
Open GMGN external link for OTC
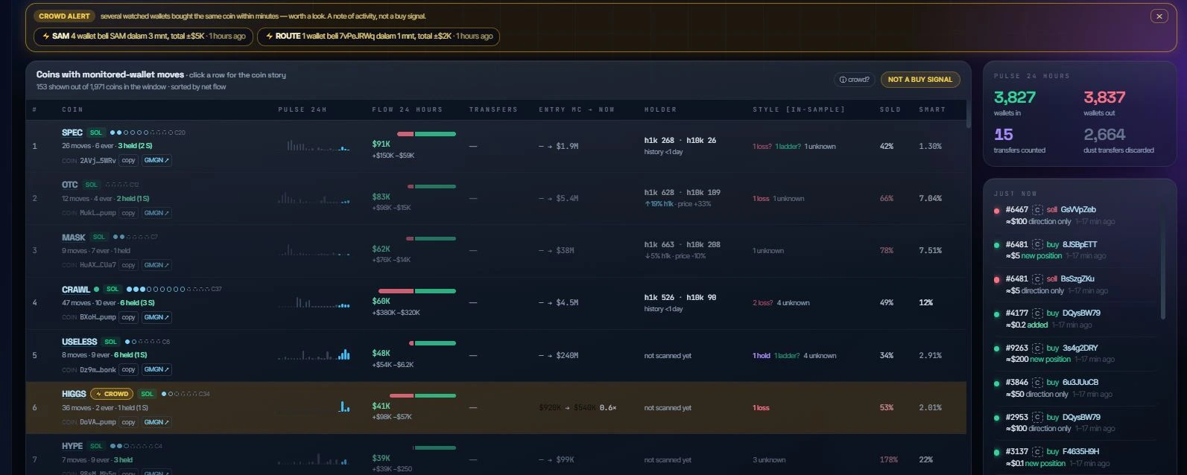tap(156, 213)
